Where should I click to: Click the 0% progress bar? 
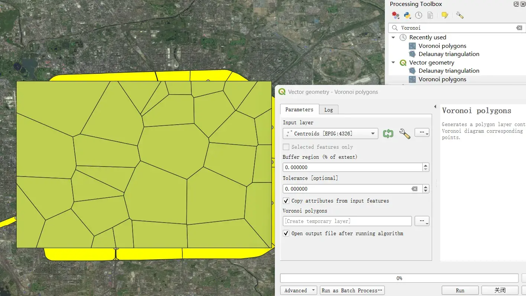[399, 278]
